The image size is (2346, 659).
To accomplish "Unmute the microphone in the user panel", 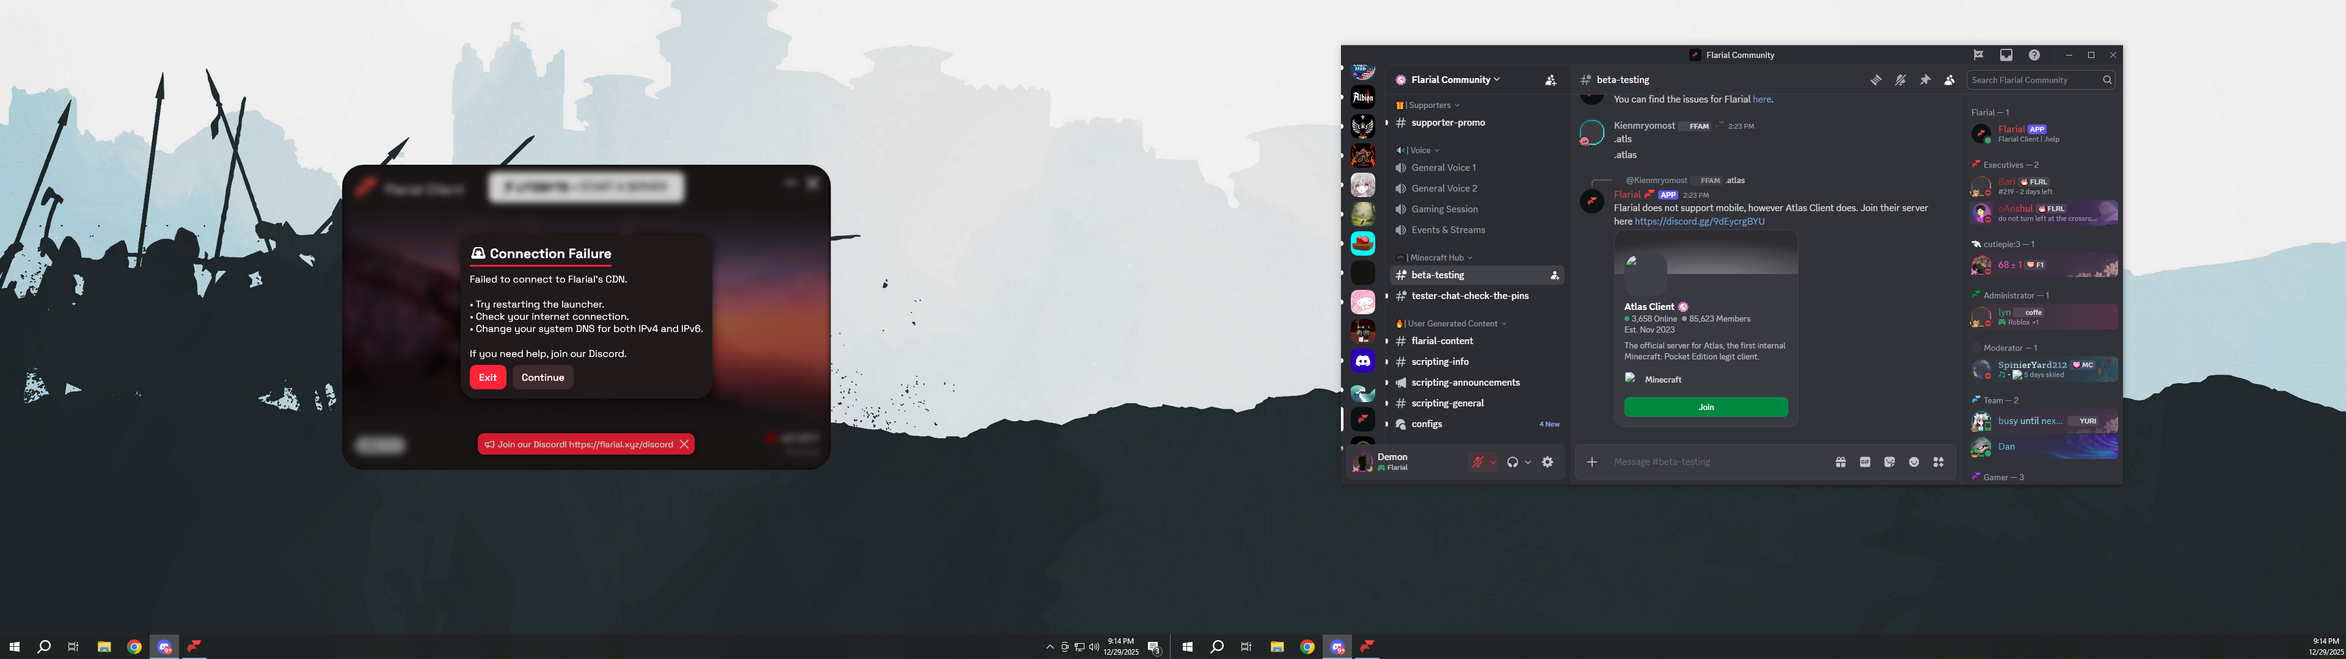I will 1477,461.
